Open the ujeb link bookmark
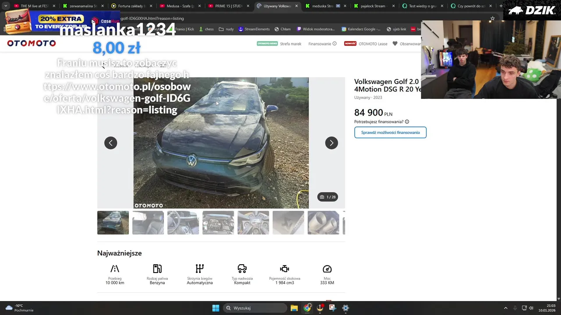The height and width of the screenshot is (315, 561). [x=396, y=29]
